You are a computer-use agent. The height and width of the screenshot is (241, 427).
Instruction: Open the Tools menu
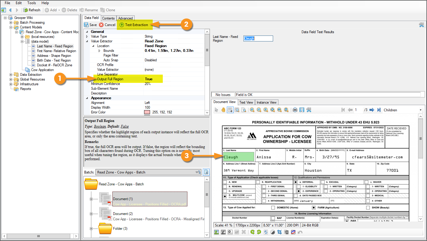click(31, 3)
